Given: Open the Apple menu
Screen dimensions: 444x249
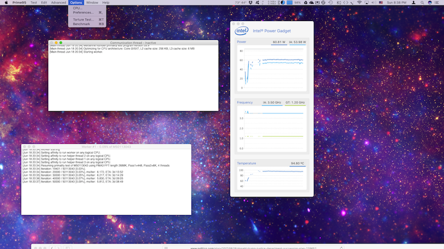Looking at the screenshot, I should pos(6,3).
